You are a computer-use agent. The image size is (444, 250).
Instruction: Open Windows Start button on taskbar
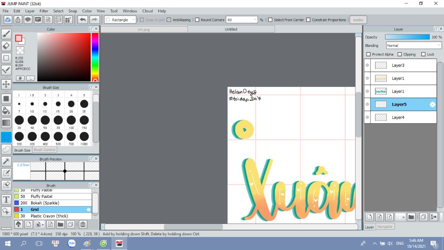click(8, 243)
